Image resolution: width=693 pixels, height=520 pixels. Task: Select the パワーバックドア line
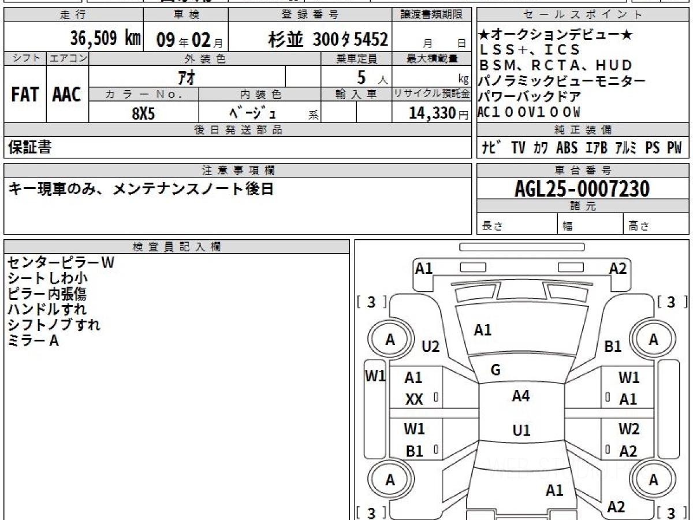[530, 96]
